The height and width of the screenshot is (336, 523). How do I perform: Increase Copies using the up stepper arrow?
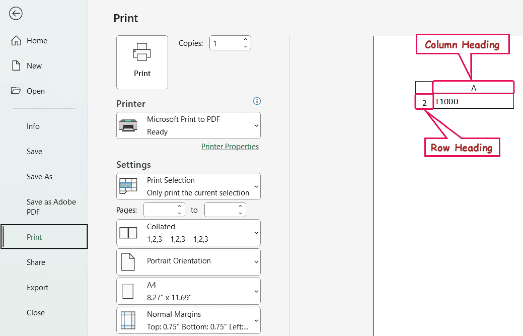pyautogui.click(x=245, y=40)
